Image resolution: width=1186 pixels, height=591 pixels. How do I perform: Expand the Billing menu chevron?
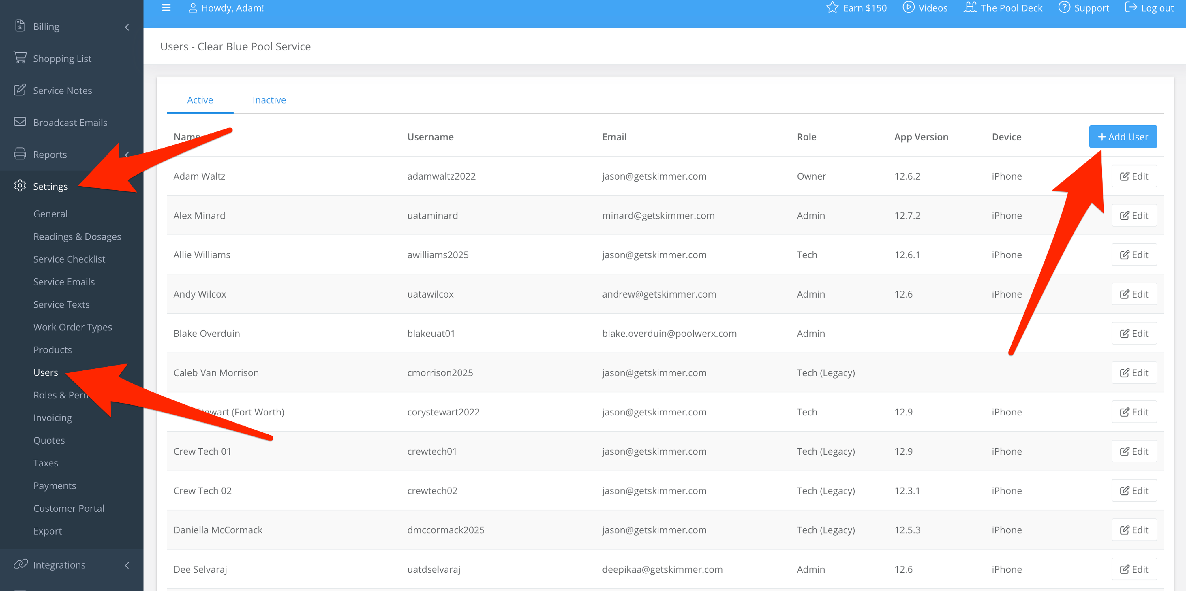click(127, 27)
